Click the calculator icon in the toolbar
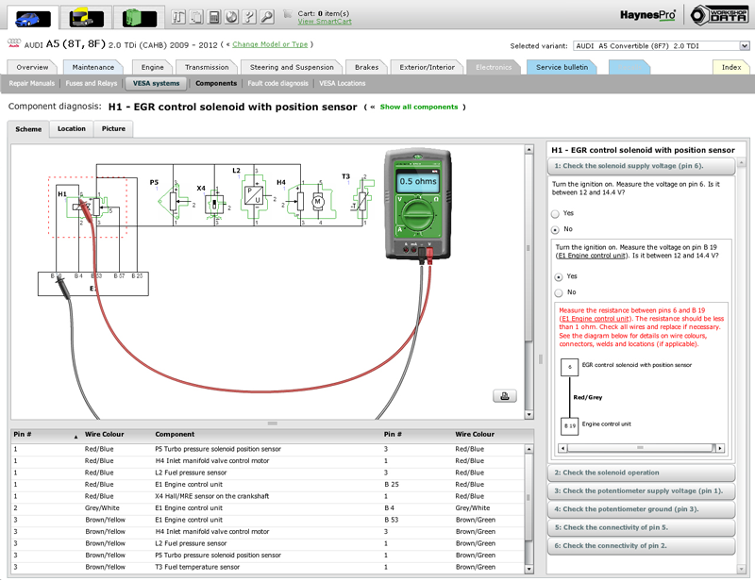 tap(214, 17)
